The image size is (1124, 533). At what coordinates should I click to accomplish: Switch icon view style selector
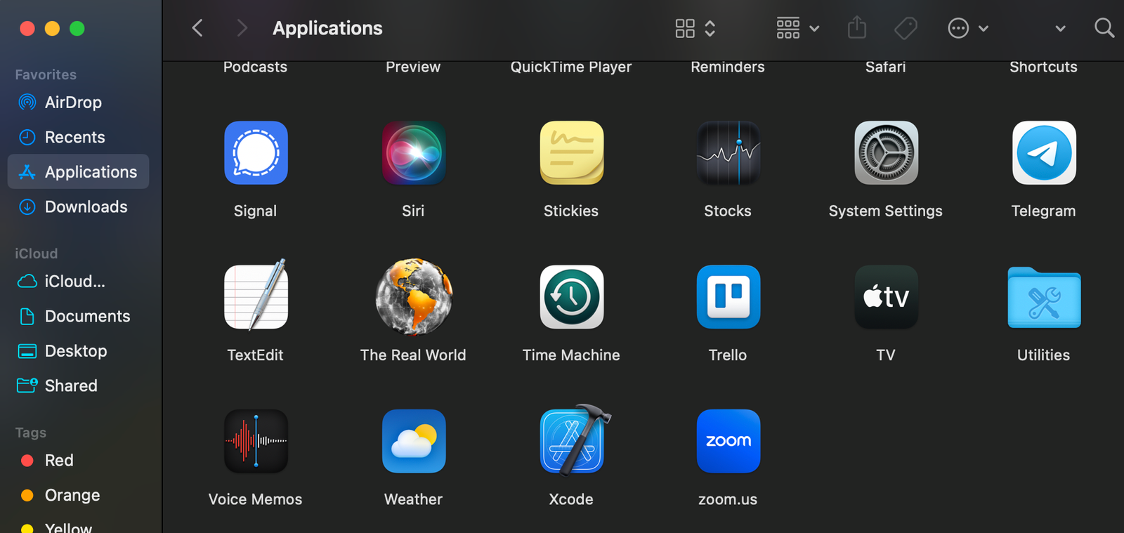pyautogui.click(x=695, y=28)
